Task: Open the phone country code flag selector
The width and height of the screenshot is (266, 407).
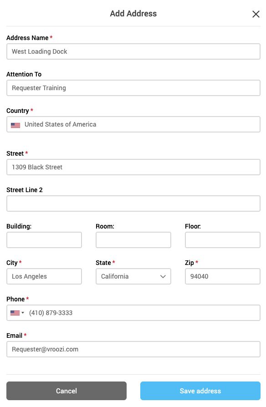Action: click(17, 313)
